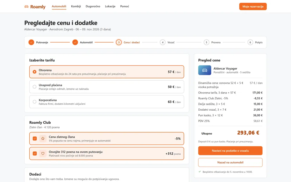This screenshot has height=182, width=291.
Task: Go to the Dugoročno navigation item
Action: click(x=93, y=6)
